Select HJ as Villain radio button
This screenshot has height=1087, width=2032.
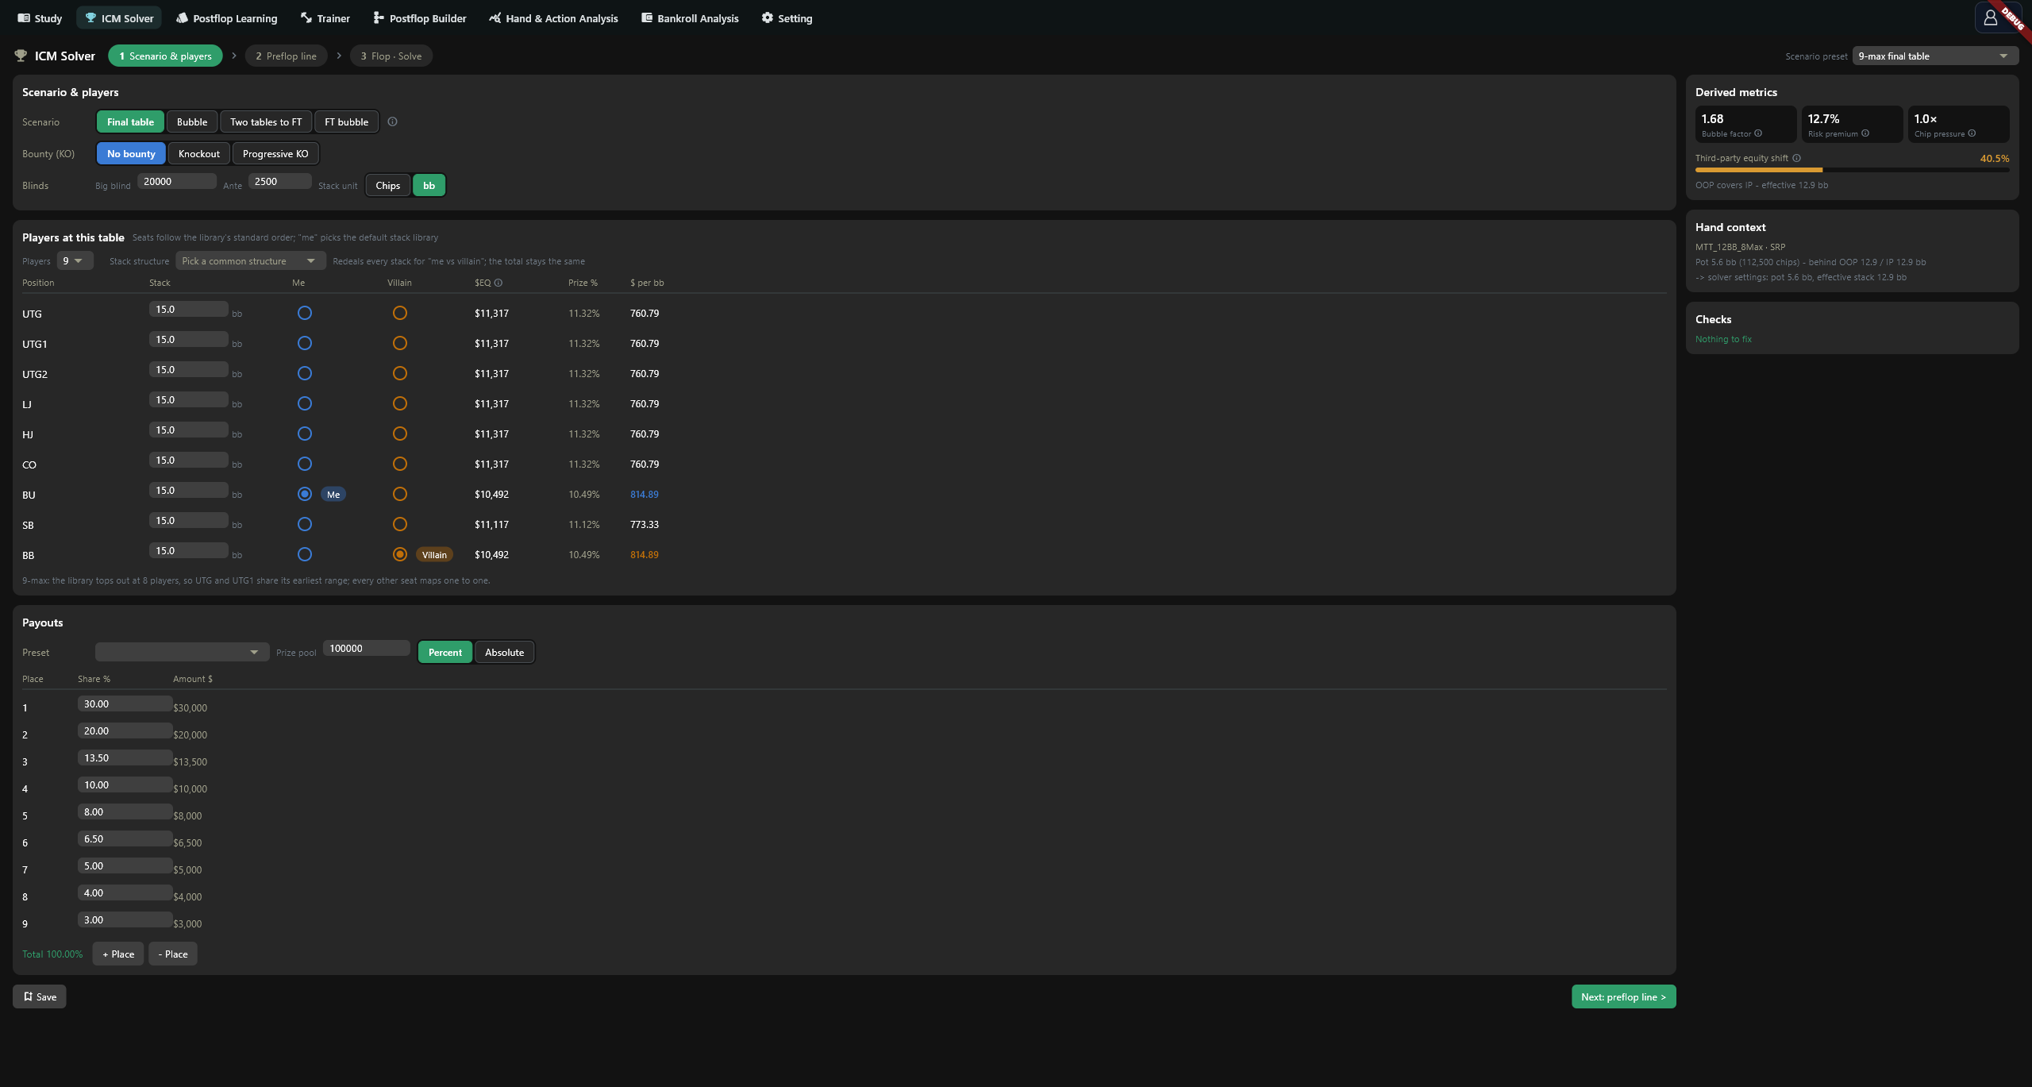coord(399,434)
